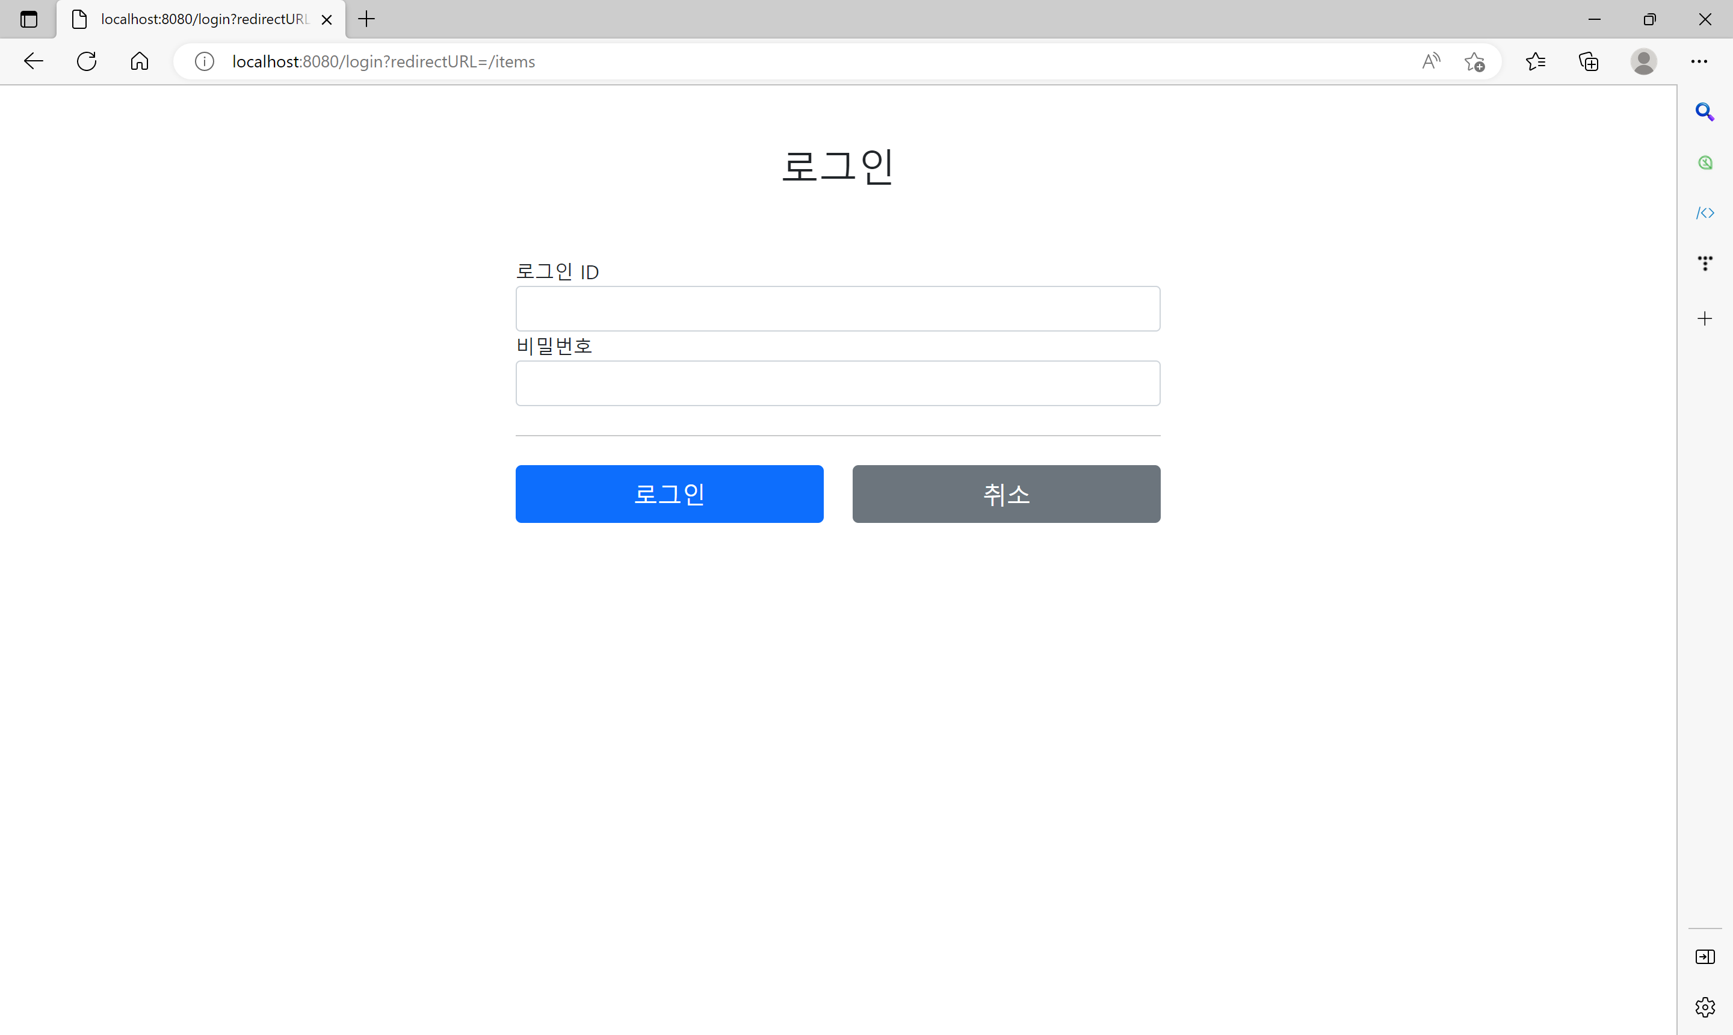1733x1035 pixels.
Task: Open Settings and more menu
Action: tap(1699, 61)
